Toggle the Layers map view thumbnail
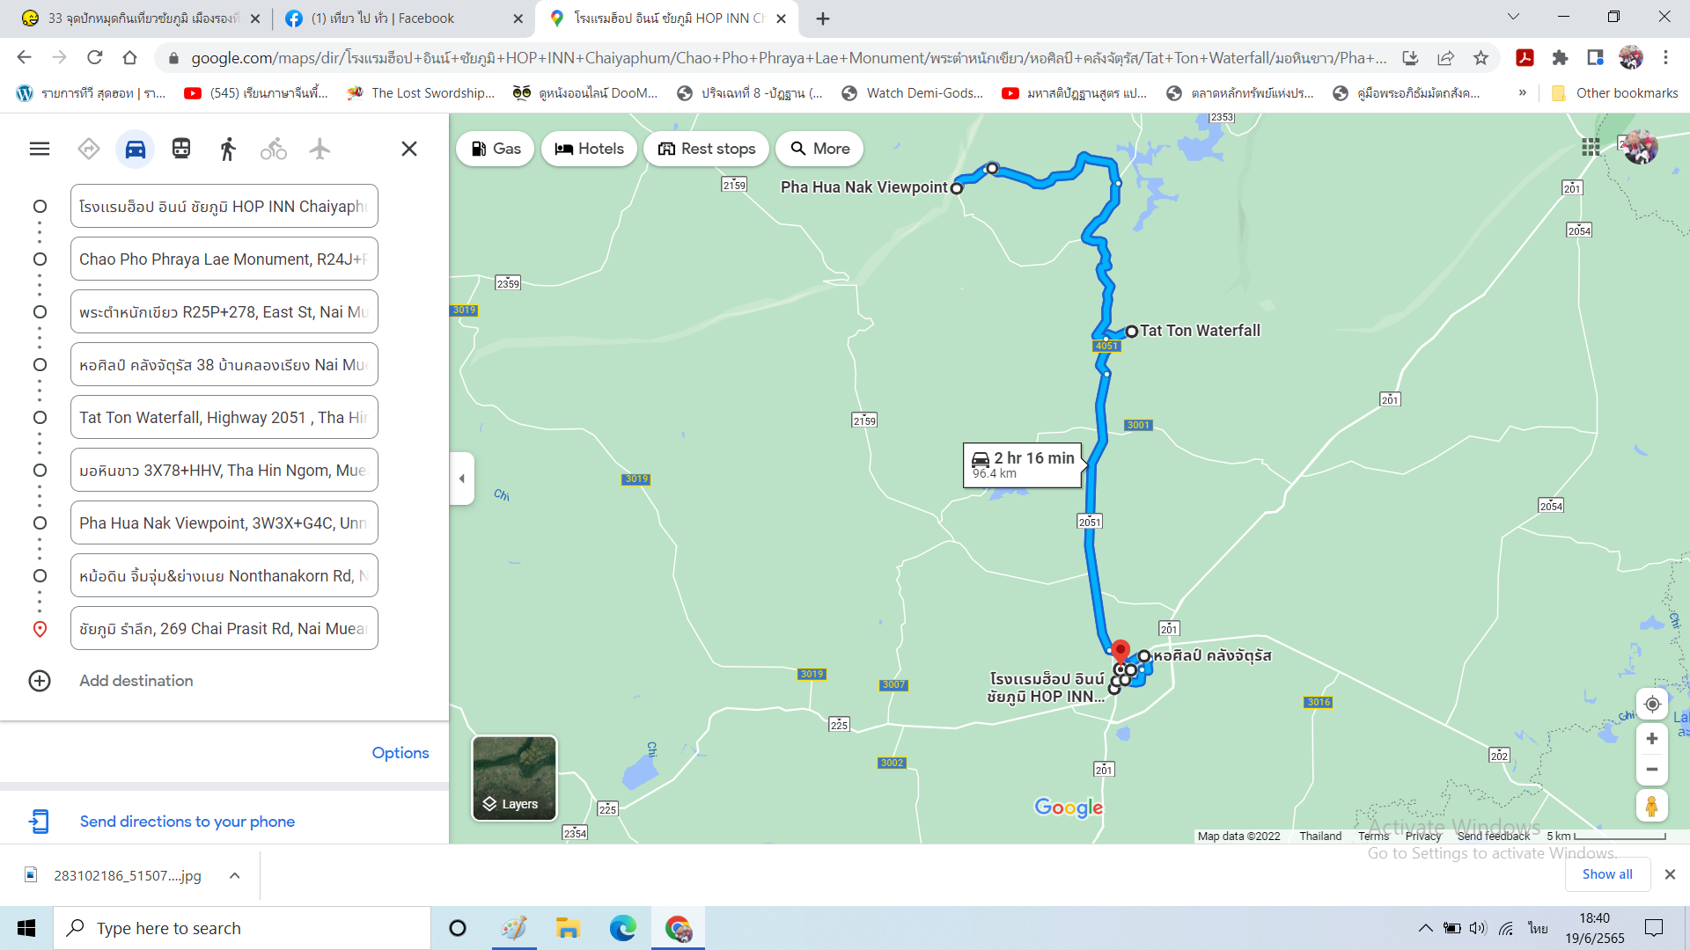This screenshot has width=1690, height=950. [x=514, y=778]
